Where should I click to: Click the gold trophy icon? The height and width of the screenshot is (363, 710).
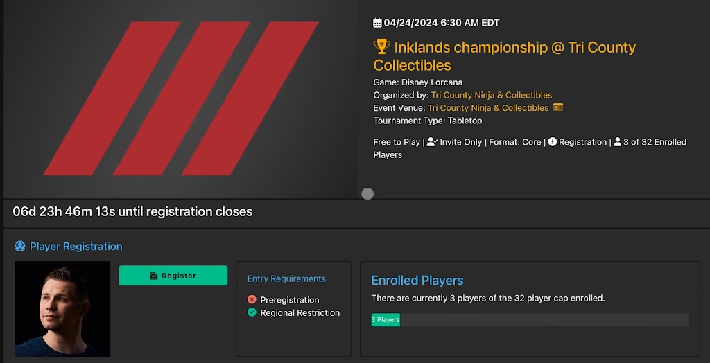381,46
